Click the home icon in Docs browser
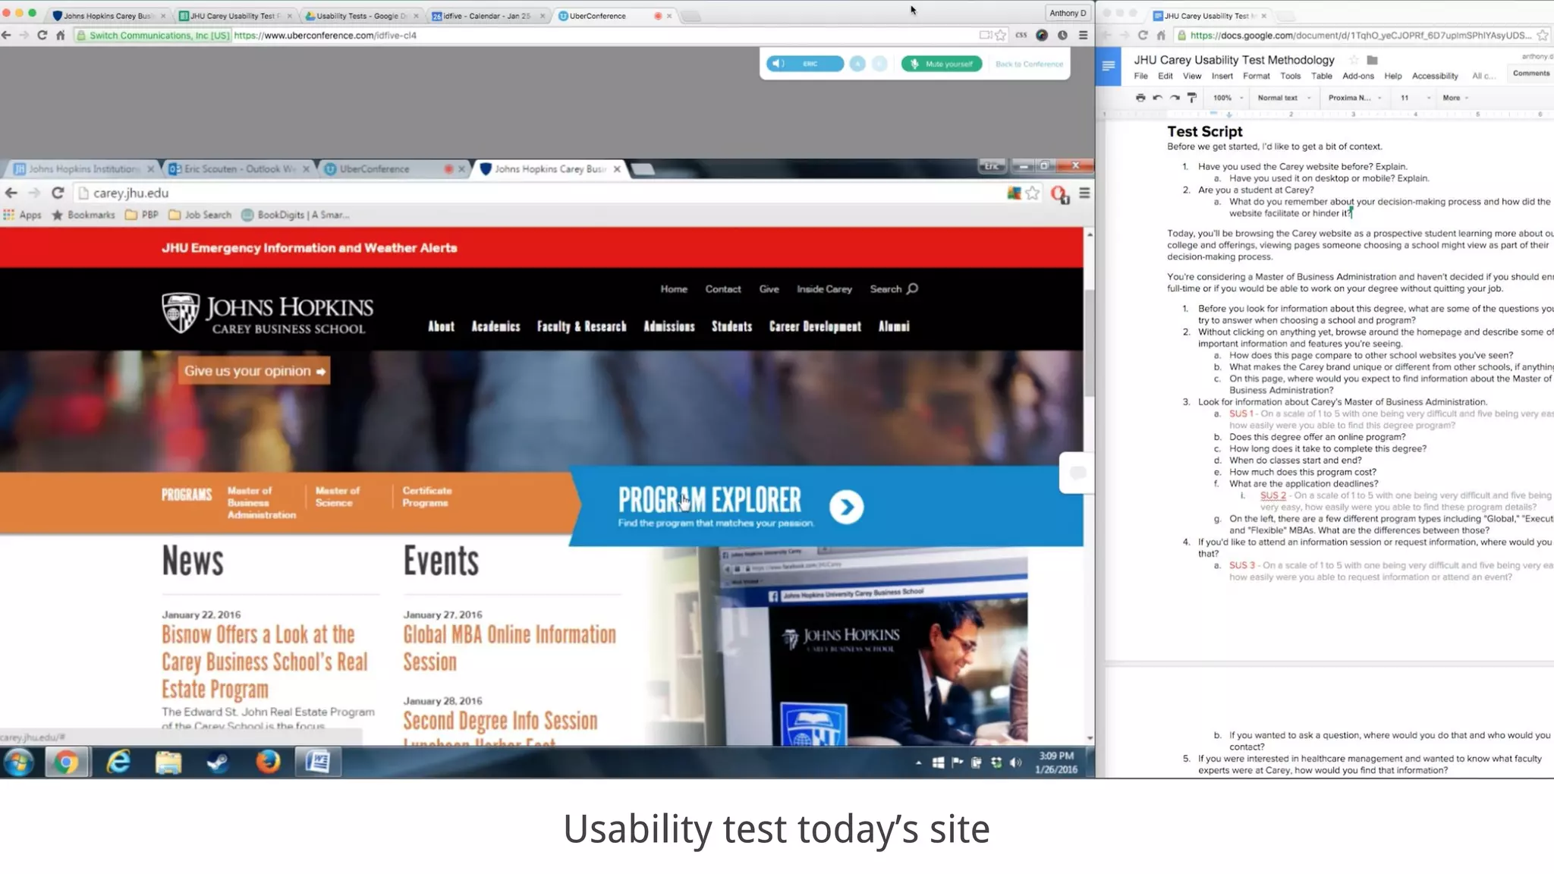The image size is (1554, 874). click(1161, 35)
